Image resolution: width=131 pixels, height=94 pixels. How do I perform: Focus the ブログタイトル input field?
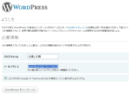tap(43, 57)
